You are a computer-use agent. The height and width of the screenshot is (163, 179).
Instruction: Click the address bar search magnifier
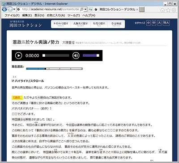[81, 9]
